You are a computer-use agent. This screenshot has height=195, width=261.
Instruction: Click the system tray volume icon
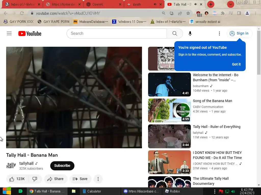coord(233,192)
